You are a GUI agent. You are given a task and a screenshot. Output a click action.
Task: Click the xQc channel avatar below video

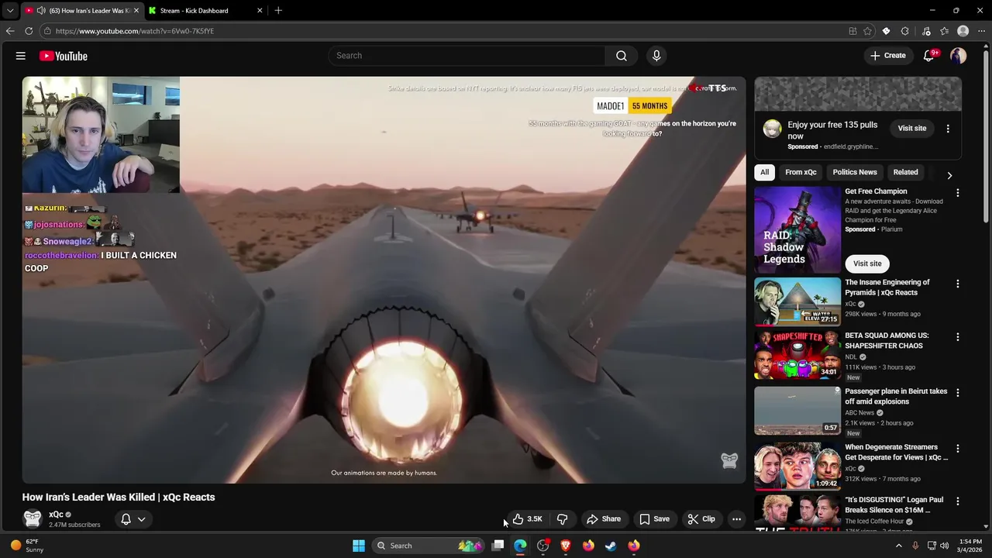tap(33, 518)
